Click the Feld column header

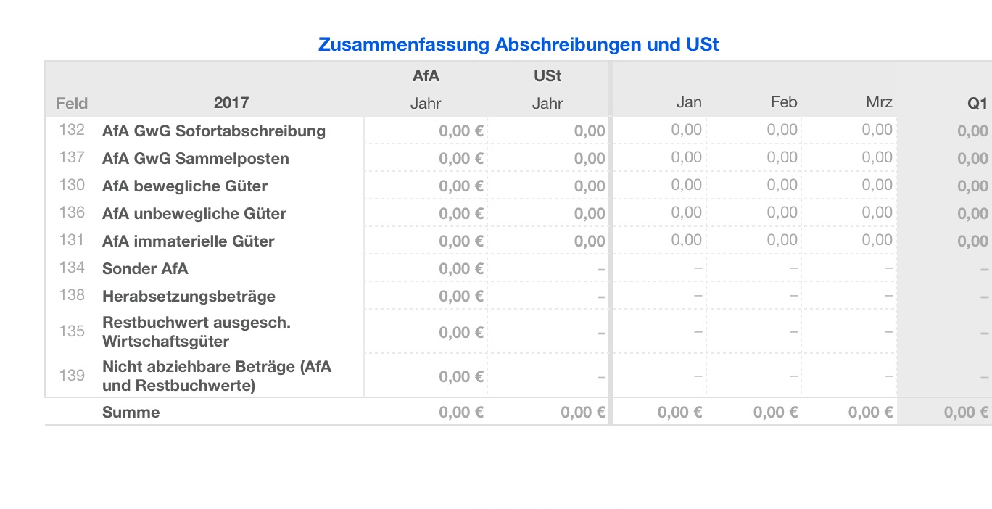click(x=72, y=103)
